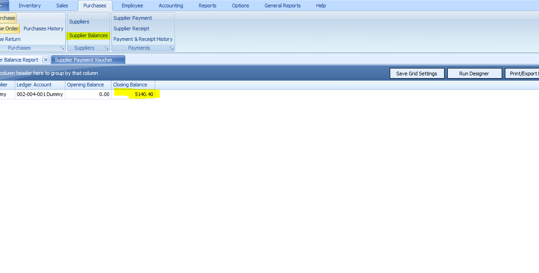Click the Run Designer button
Image resolution: width=539 pixels, height=273 pixels.
click(474, 74)
